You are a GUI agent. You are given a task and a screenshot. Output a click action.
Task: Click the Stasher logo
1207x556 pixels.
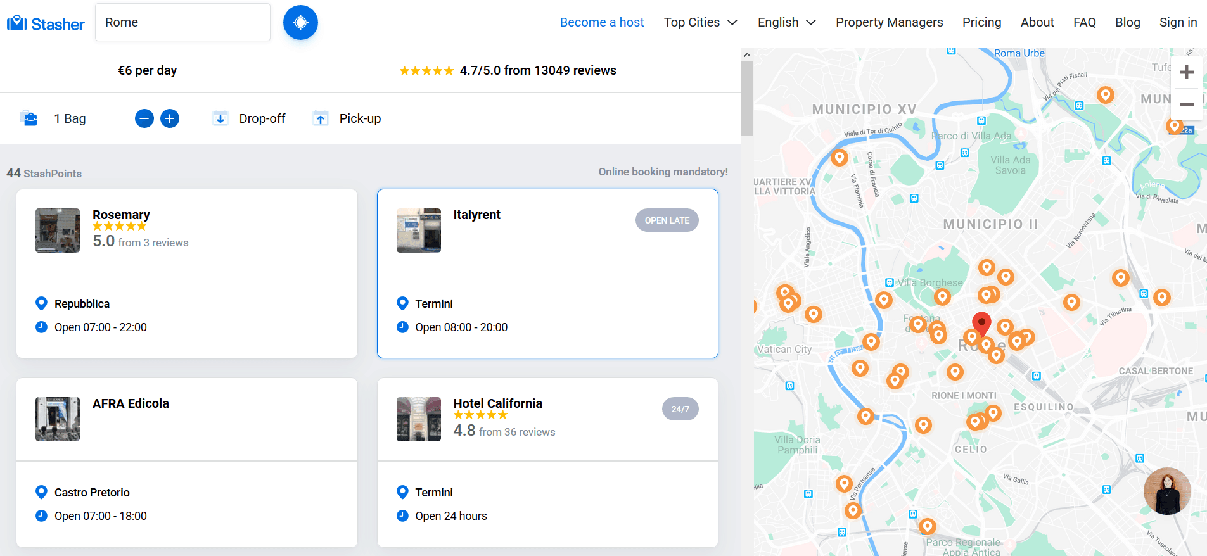click(46, 23)
